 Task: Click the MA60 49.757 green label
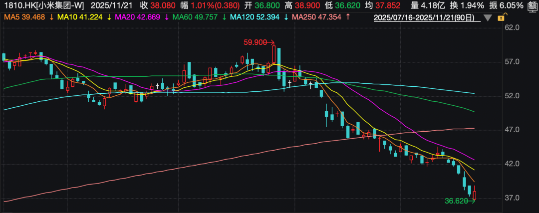(x=192, y=17)
